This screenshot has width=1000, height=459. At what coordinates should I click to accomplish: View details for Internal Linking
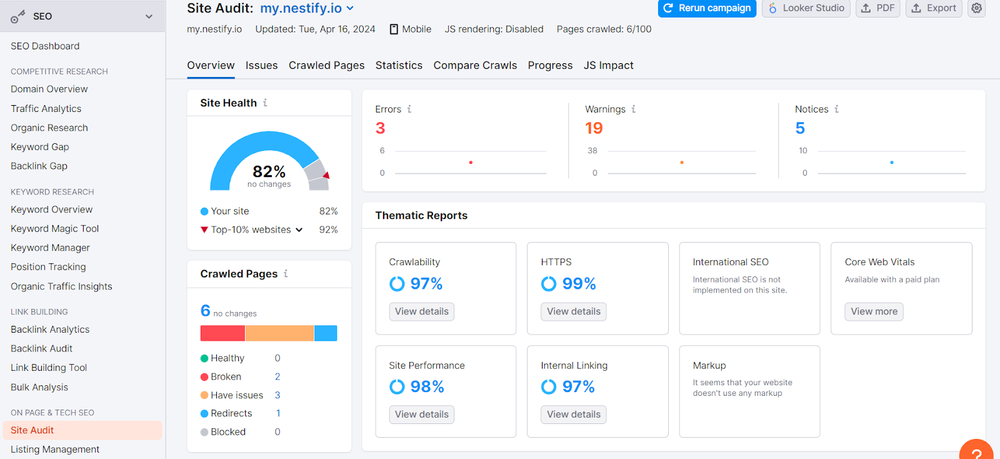tap(574, 415)
